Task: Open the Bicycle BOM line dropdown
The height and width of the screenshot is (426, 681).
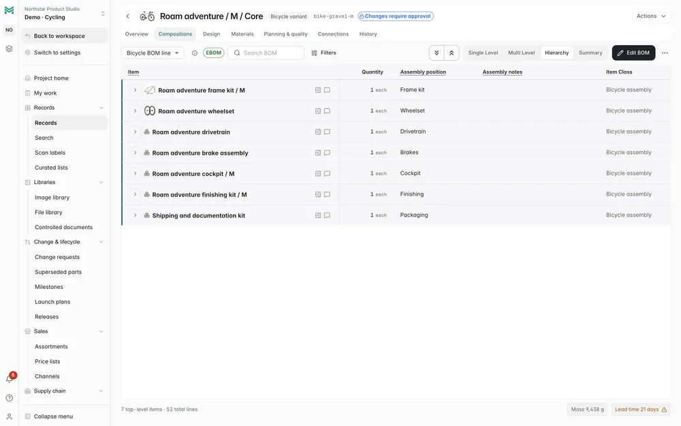Action: (x=153, y=53)
